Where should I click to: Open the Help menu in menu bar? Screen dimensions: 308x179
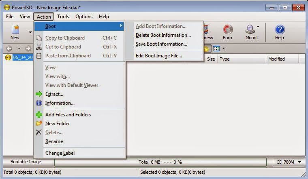tap(104, 17)
